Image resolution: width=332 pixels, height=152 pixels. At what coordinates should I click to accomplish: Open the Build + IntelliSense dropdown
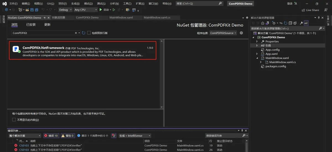pos(135,136)
